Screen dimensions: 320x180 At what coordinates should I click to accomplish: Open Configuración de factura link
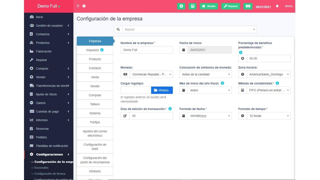[50, 174]
